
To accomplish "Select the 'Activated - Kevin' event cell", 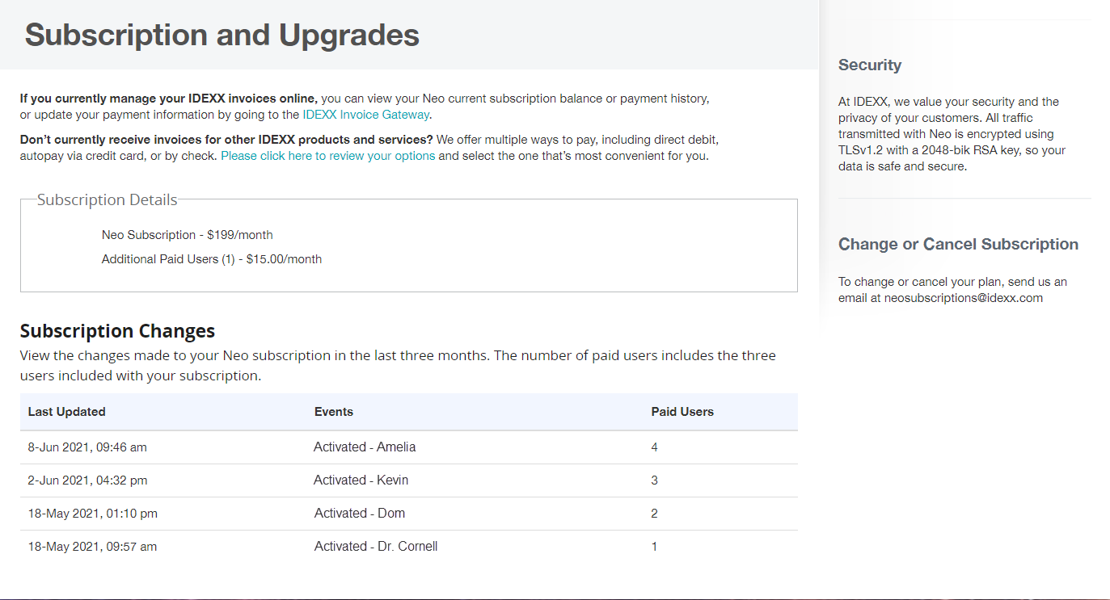I will [x=361, y=480].
